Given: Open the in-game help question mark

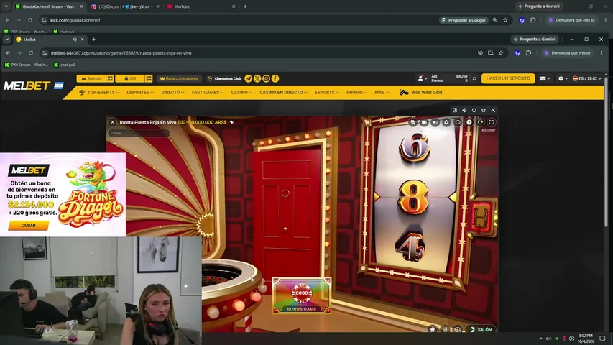Looking at the screenshot, I should click(469, 122).
